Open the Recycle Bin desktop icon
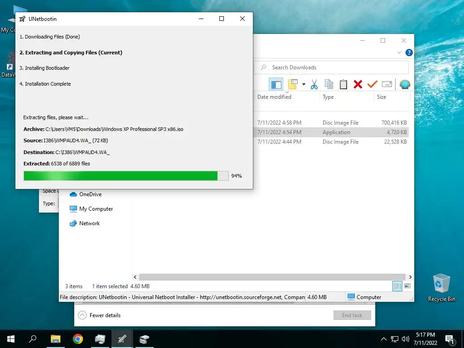The width and height of the screenshot is (464, 348). pyautogui.click(x=441, y=288)
